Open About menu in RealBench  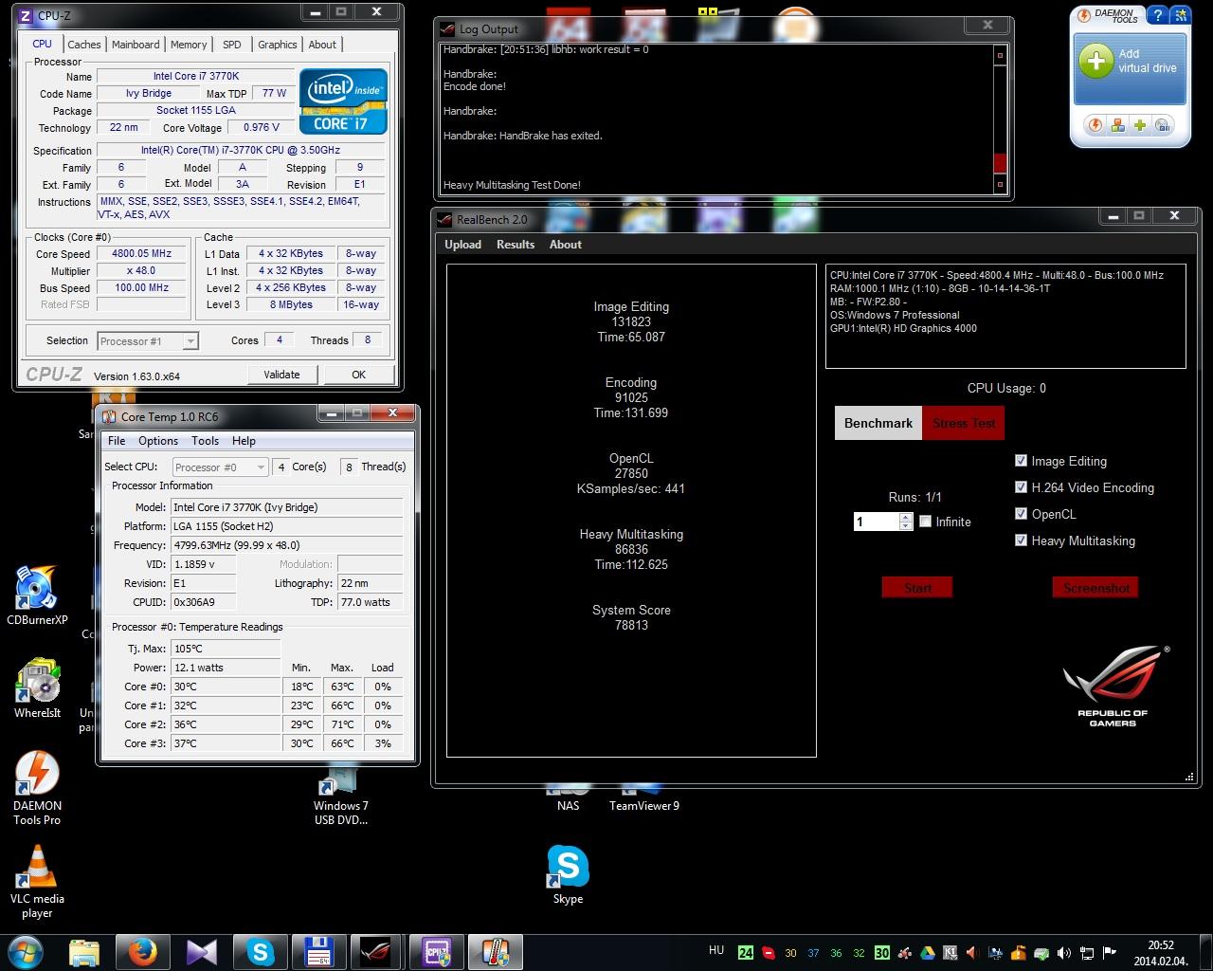click(x=566, y=245)
